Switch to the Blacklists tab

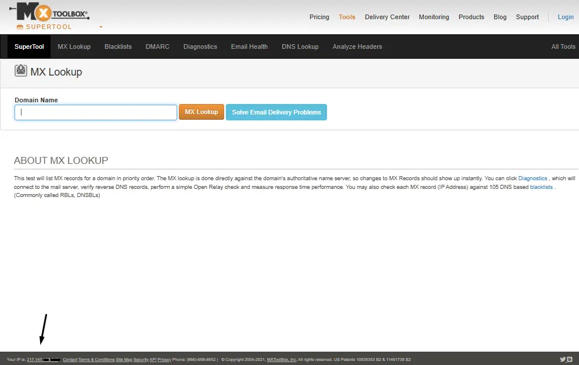pyautogui.click(x=118, y=46)
